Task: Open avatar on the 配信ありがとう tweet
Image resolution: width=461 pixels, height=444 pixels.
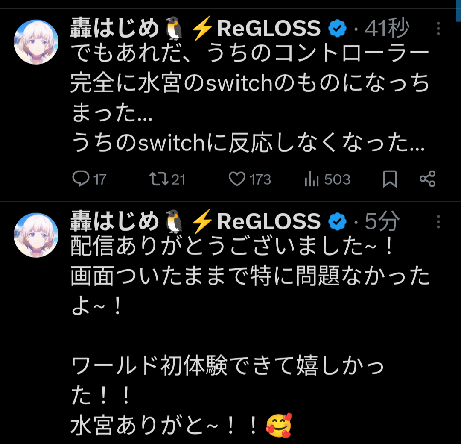Action: tap(36, 235)
